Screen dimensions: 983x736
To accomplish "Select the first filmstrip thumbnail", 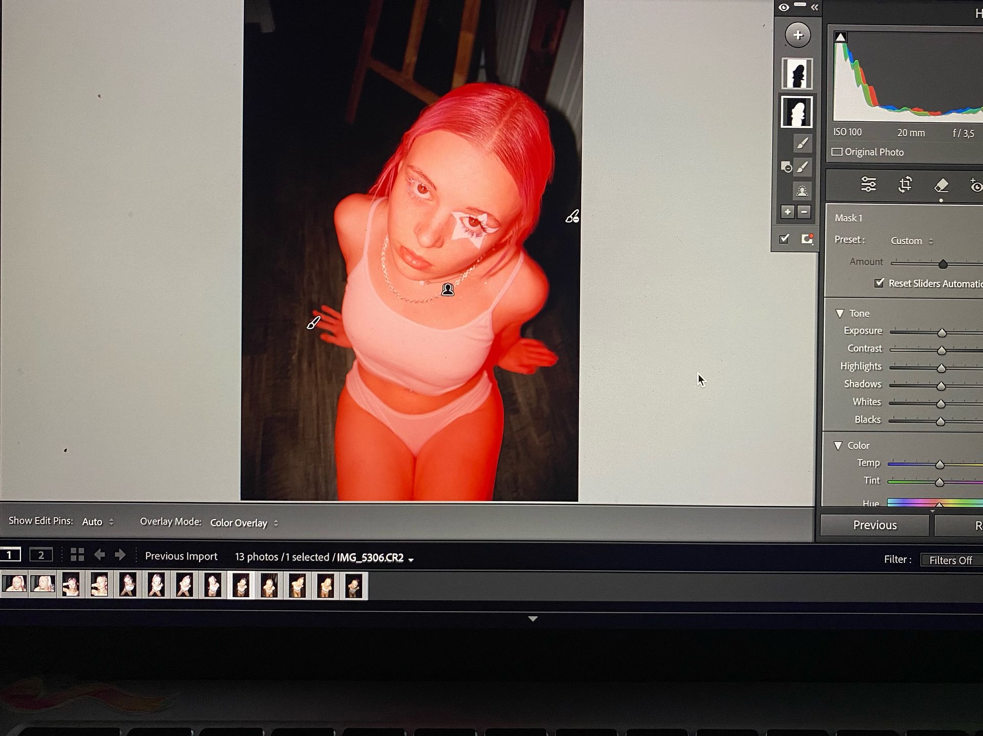I will click(x=14, y=585).
